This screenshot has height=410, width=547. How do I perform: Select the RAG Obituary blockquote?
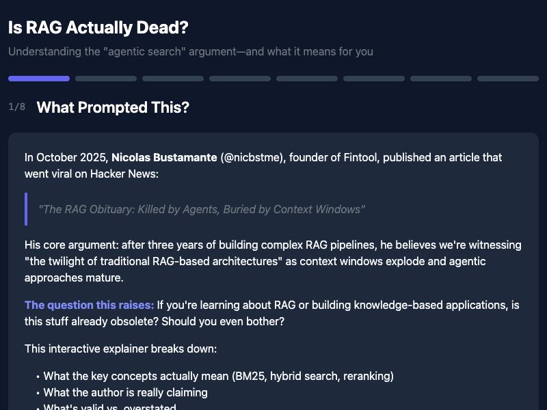(x=203, y=209)
